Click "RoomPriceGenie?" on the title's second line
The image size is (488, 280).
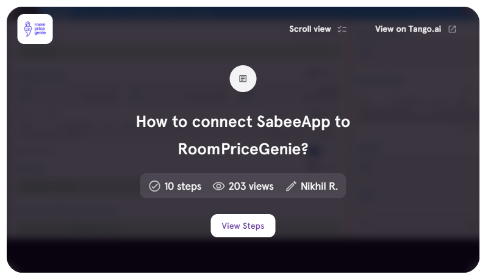point(243,149)
